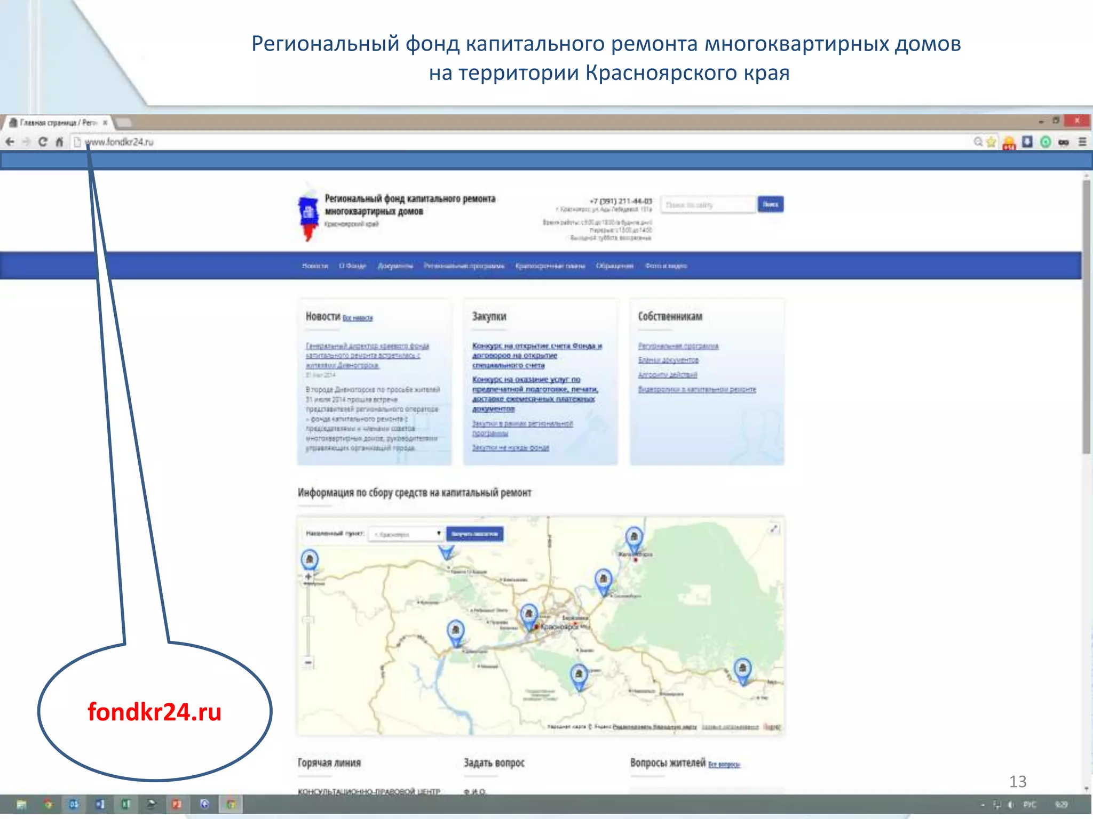Select the far-right house marker near the map's bottom edge
This screenshot has height=819, width=1093.
pyautogui.click(x=742, y=671)
